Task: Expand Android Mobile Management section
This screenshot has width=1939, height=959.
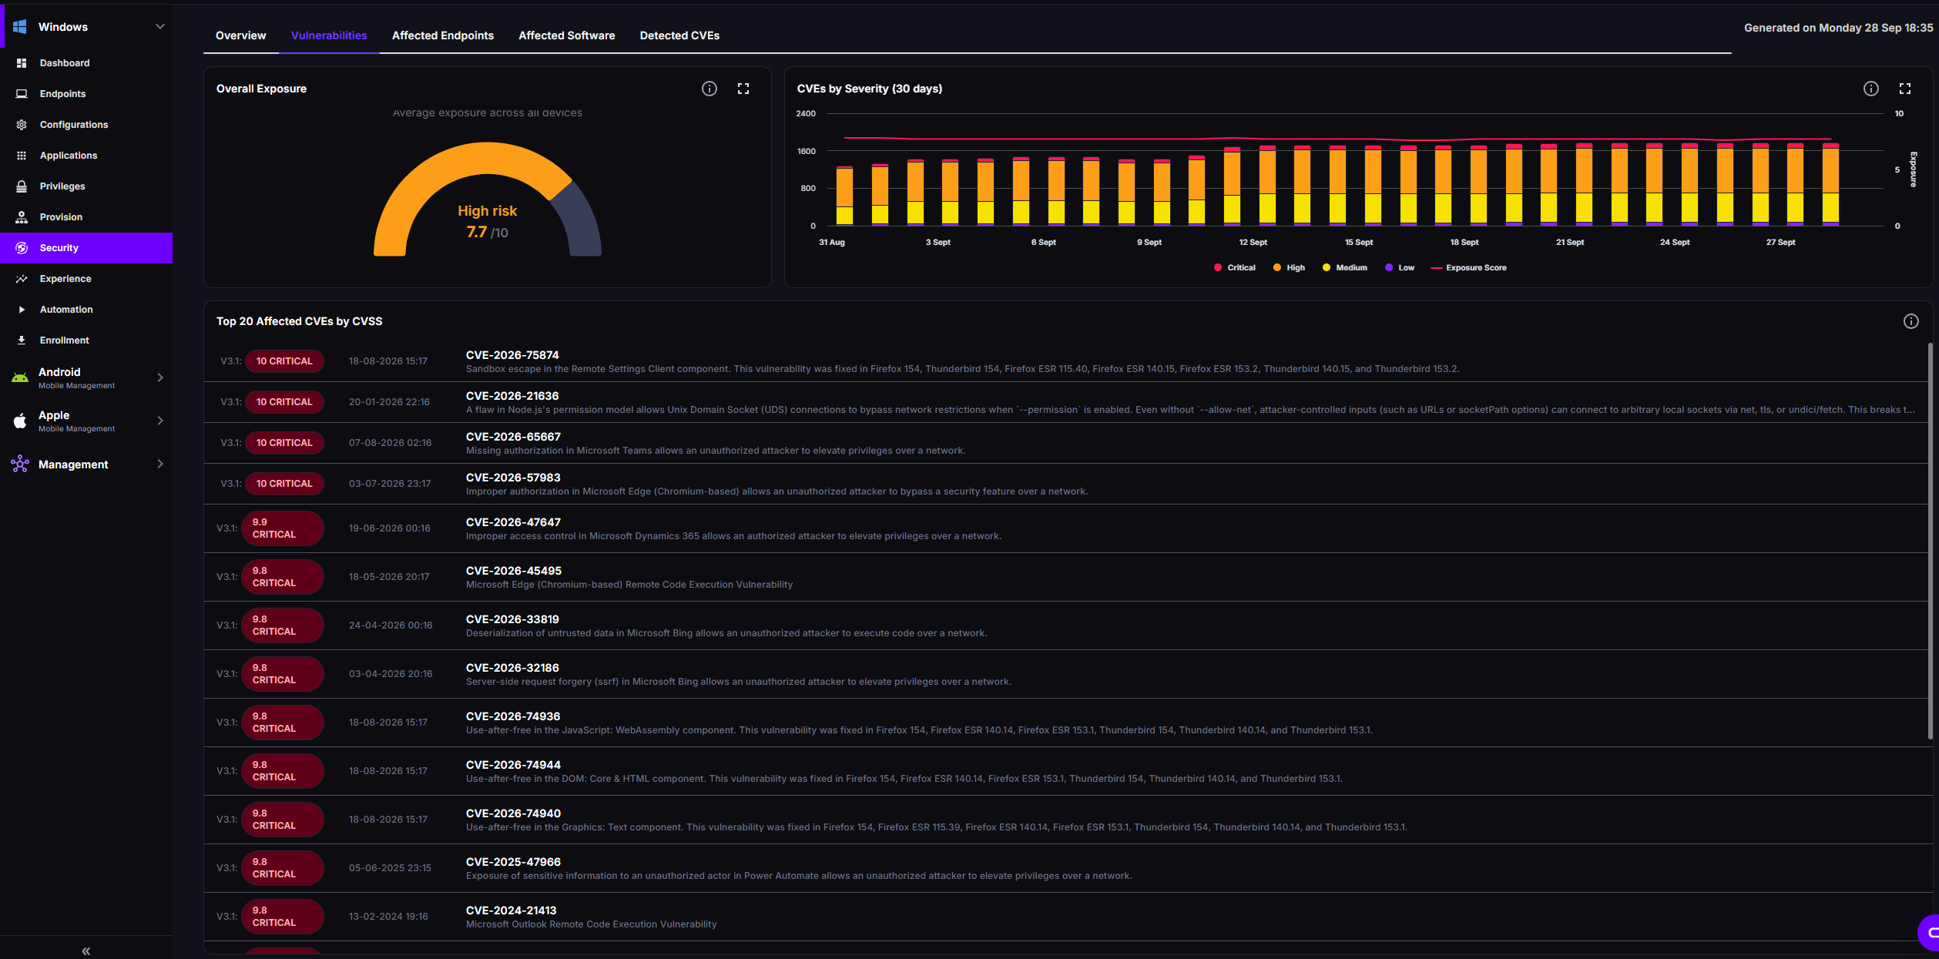Action: (160, 377)
